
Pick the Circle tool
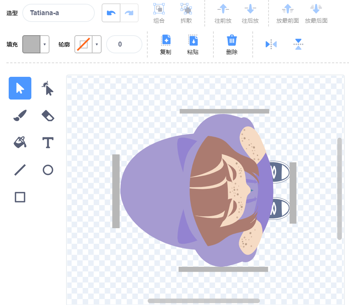[x=48, y=170]
